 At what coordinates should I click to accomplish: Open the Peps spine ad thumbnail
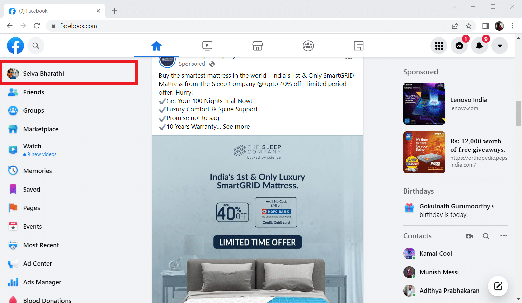pos(424,152)
